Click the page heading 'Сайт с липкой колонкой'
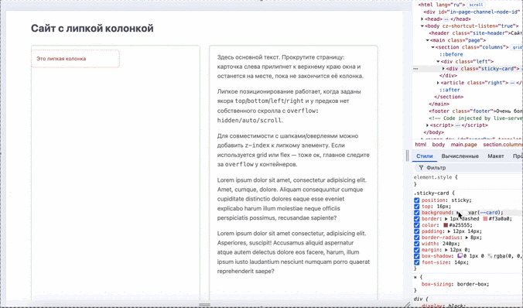Image resolution: width=523 pixels, height=308 pixels. [x=92, y=29]
